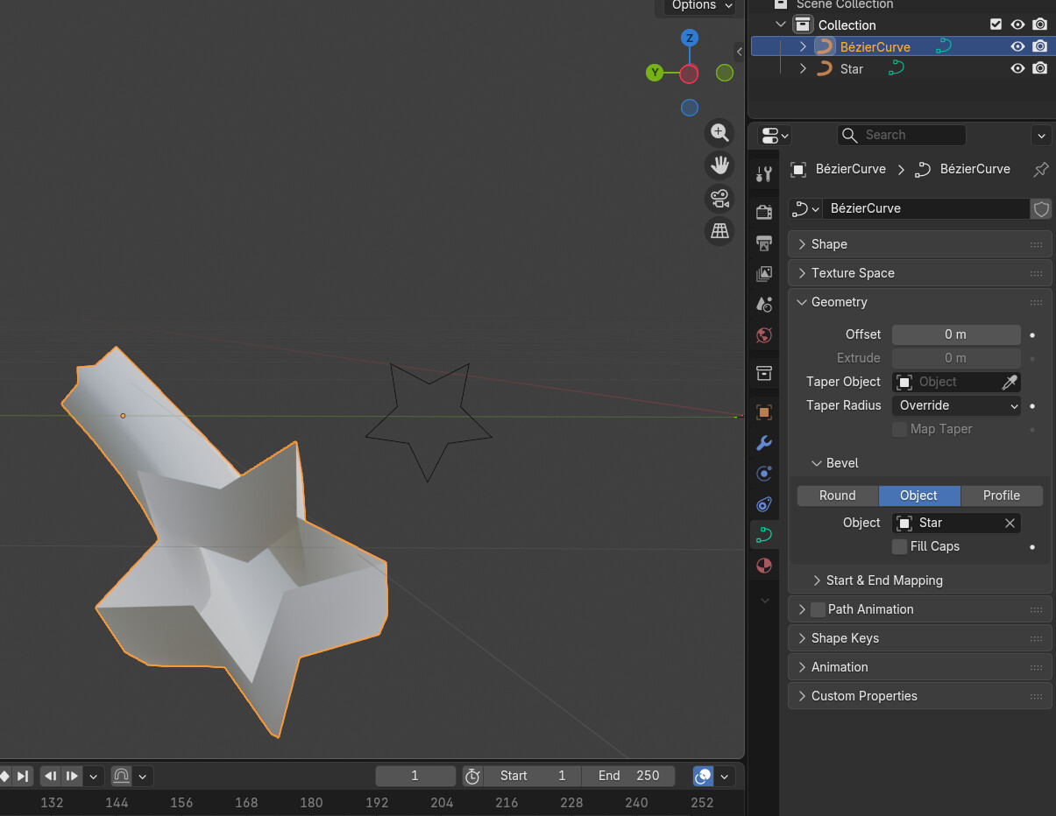Clear the Star bevel object with X

(1010, 523)
